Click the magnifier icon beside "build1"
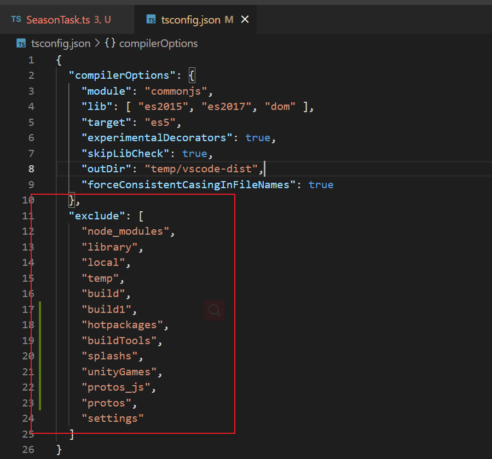 coord(215,310)
